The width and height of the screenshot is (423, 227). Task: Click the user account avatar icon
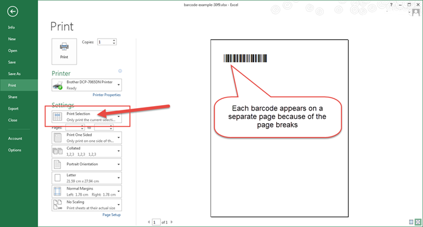click(x=416, y=12)
